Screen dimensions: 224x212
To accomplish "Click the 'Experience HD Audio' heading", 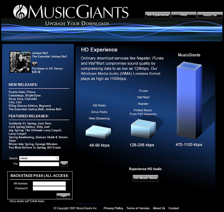I will coord(145,169).
